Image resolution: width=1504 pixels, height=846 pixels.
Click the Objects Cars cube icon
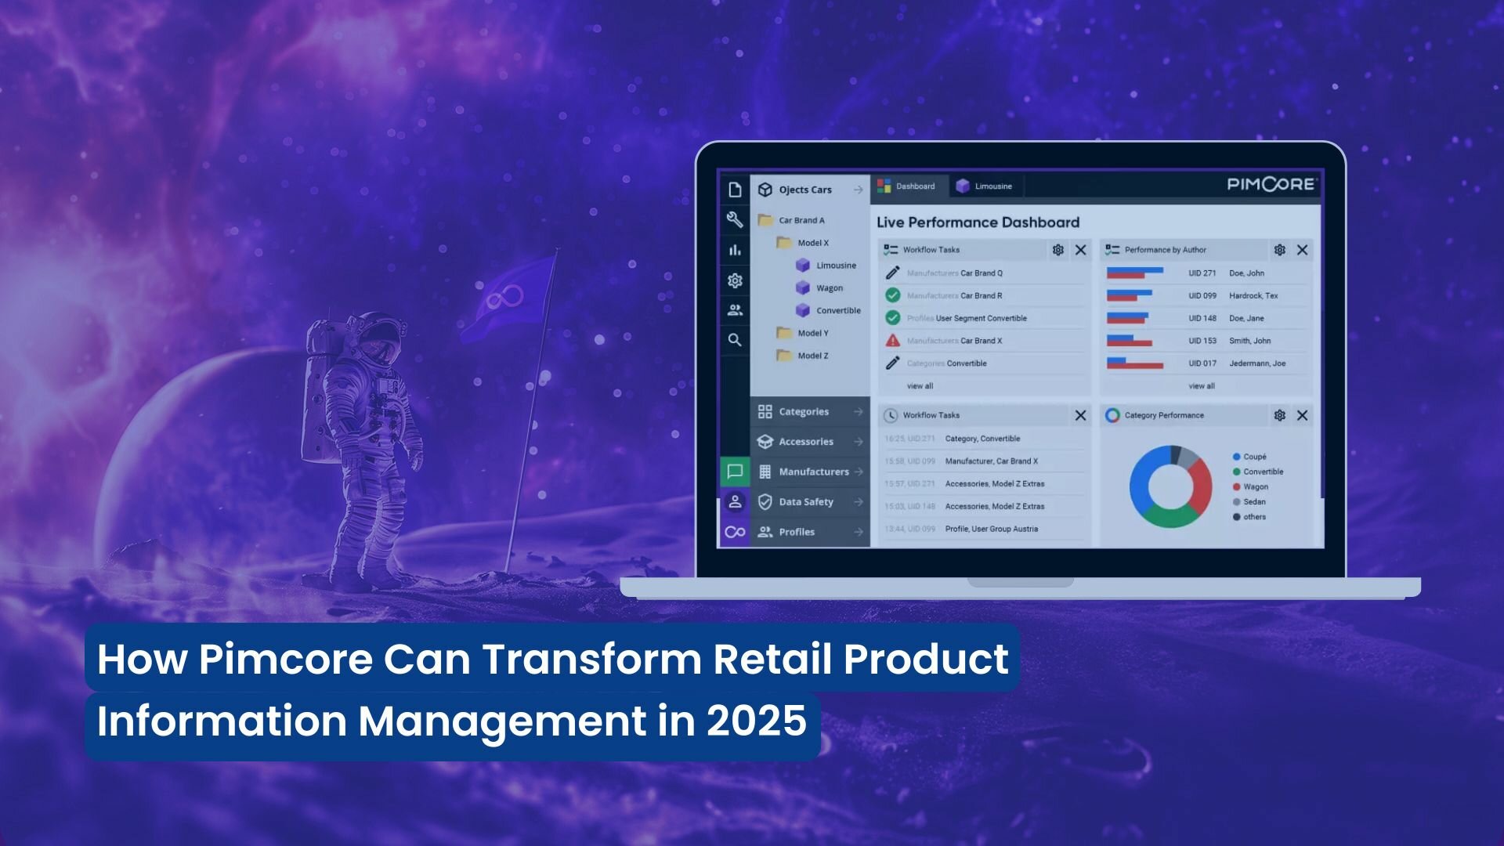765,190
